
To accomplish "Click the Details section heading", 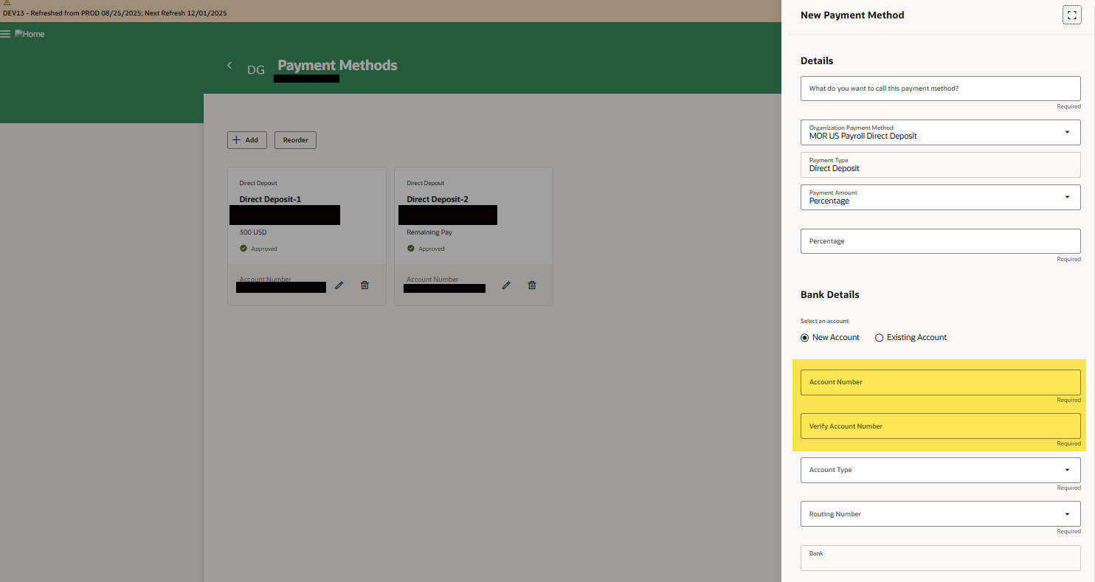I will tap(817, 60).
